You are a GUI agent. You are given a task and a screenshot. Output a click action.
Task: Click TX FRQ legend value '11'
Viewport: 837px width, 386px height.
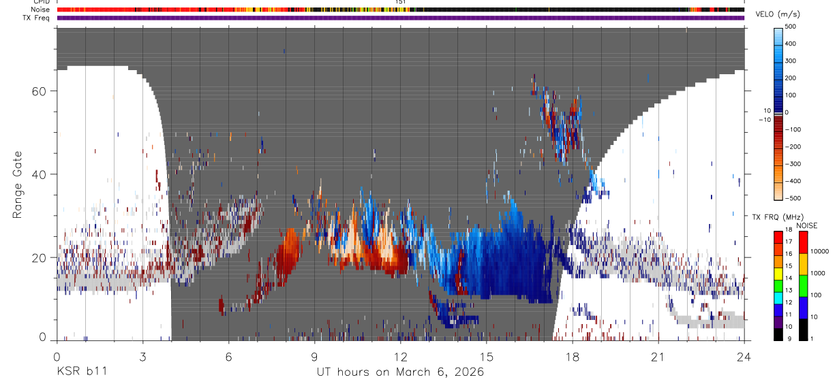coord(789,315)
